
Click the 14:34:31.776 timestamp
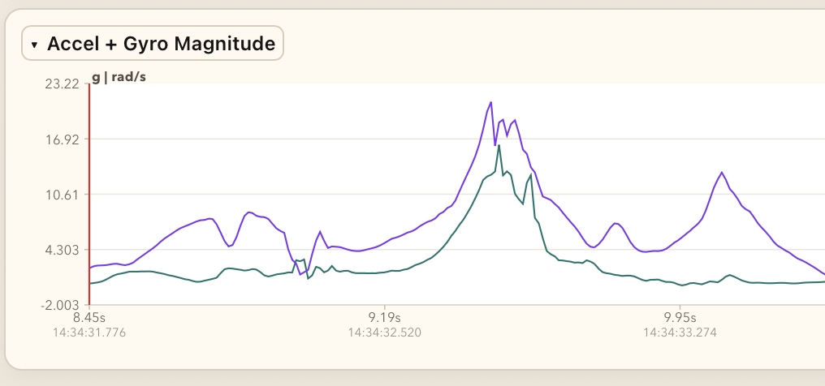[x=89, y=332]
